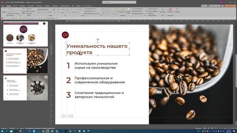Viewport: 237px width, 133px height.
Task: Switch to the Формат фигуры tab
Action: point(87,6)
